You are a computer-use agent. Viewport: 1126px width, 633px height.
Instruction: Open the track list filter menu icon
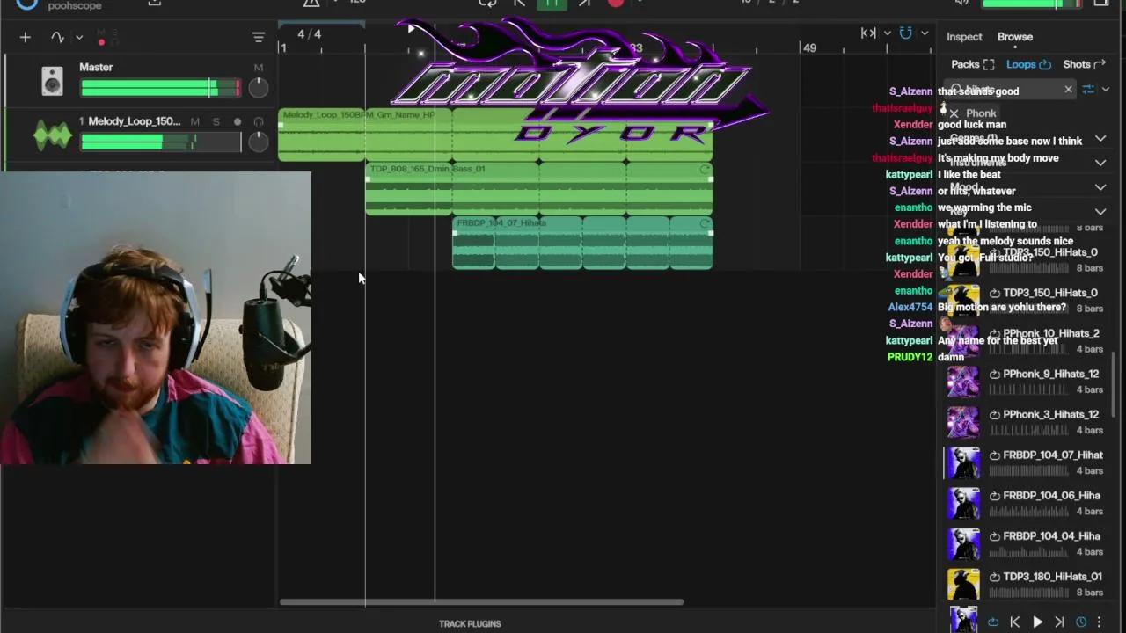point(258,37)
